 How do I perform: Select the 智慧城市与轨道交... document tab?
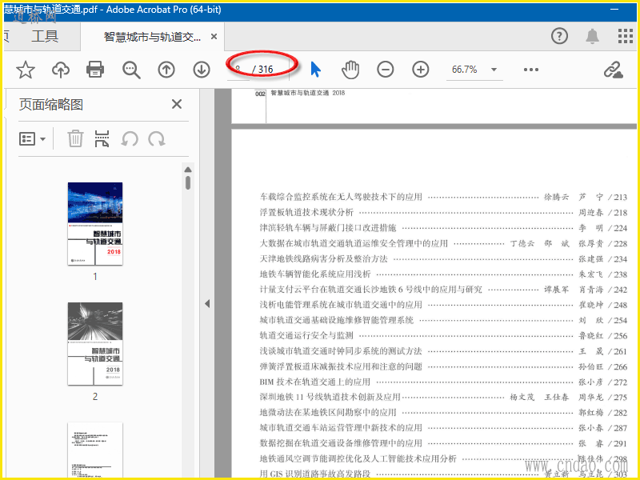click(x=152, y=37)
